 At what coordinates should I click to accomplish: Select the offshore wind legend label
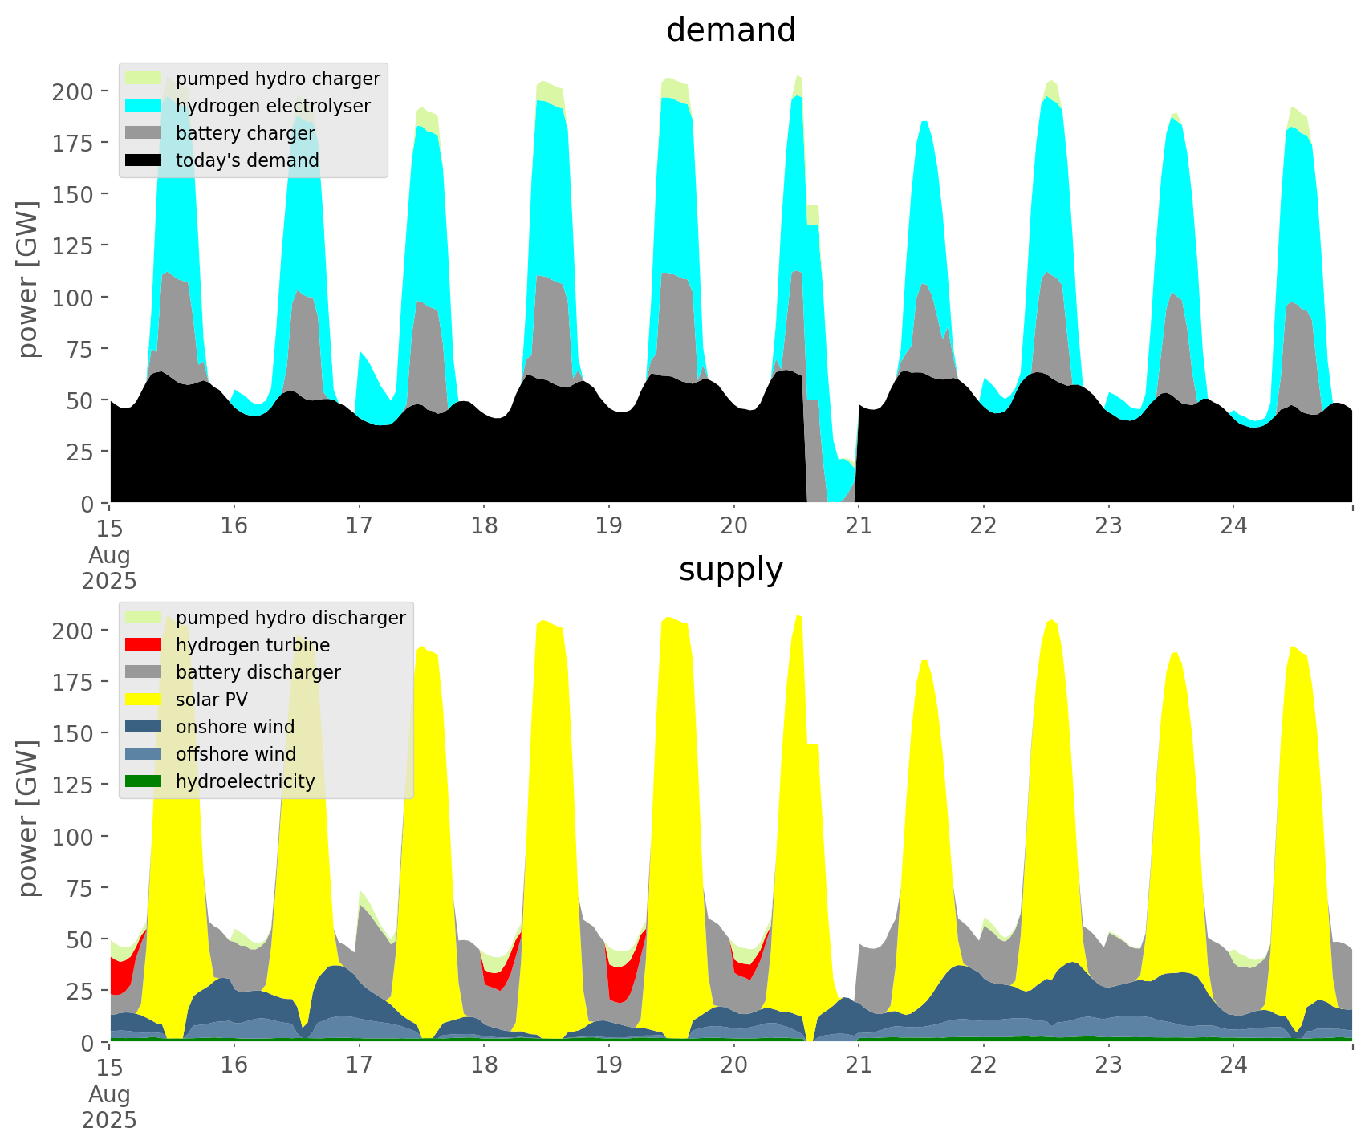[x=235, y=754]
